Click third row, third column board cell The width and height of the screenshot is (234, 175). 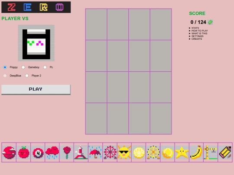[x=139, y=87]
